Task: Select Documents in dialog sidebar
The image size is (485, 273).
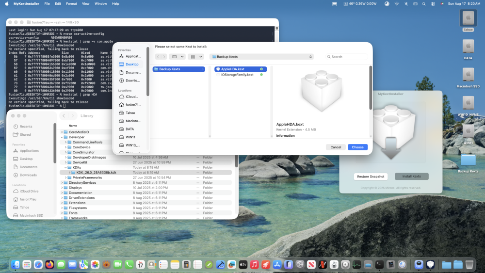Action: pyautogui.click(x=130, y=72)
